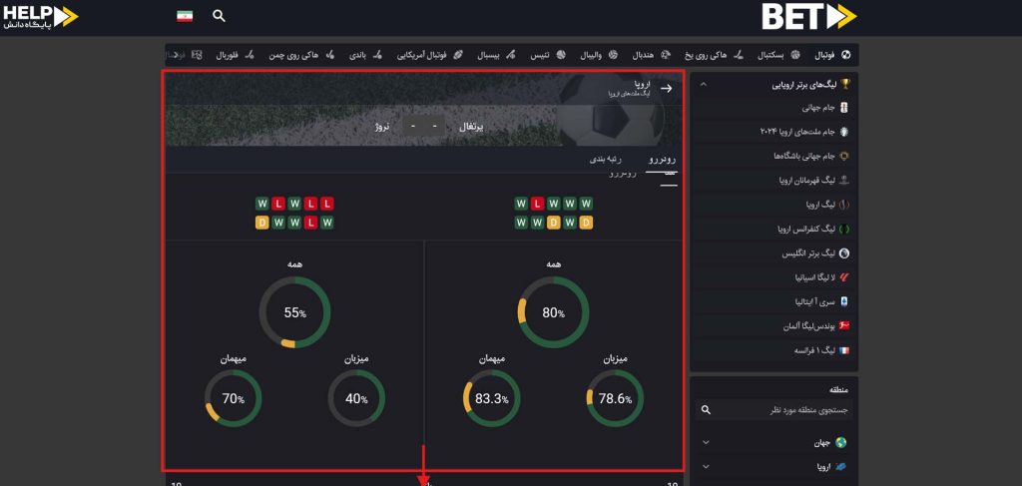Click the Conference League (لیگ کنفرانس اروپا) icon

click(x=844, y=230)
